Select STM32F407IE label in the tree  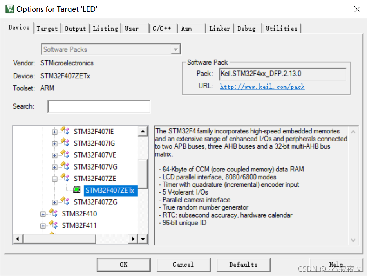[x=94, y=132]
